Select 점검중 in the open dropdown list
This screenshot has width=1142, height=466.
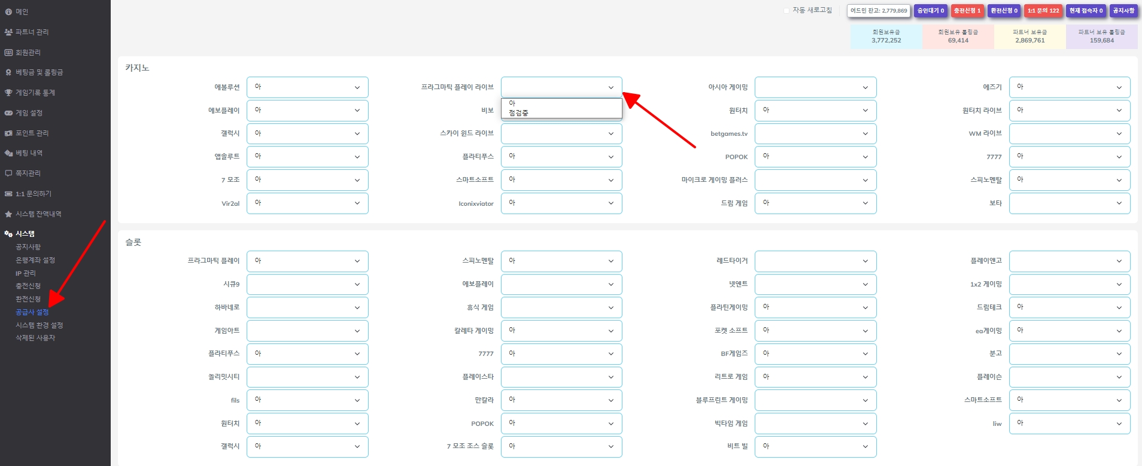point(518,113)
